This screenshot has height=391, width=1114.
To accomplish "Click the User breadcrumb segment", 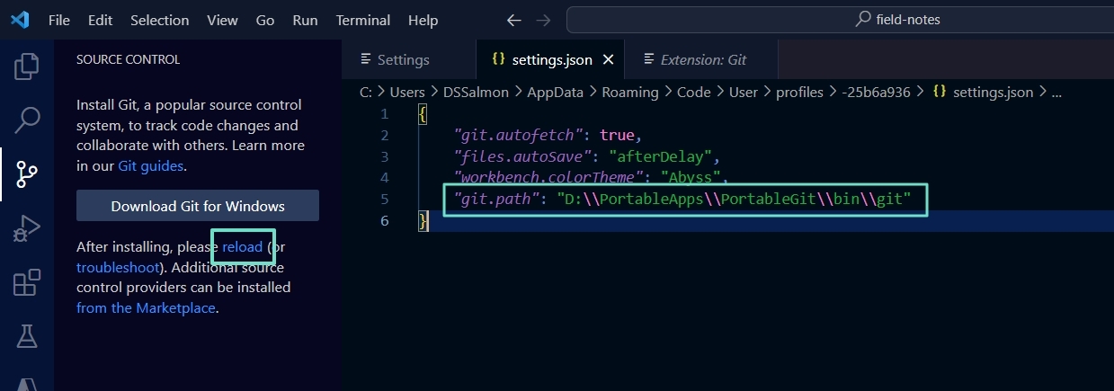I will click(x=744, y=92).
